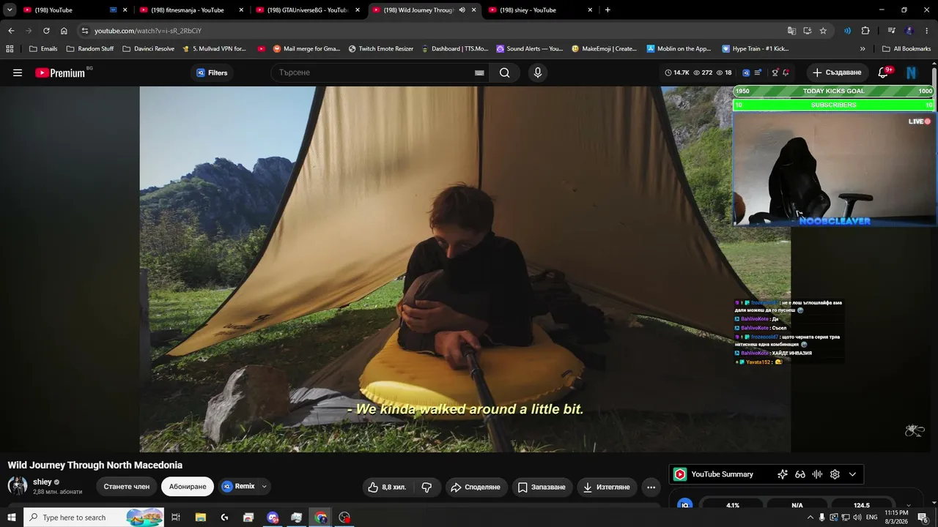Open Twitch Emote Resizer bookmark
Image resolution: width=938 pixels, height=527 pixels.
(381, 49)
